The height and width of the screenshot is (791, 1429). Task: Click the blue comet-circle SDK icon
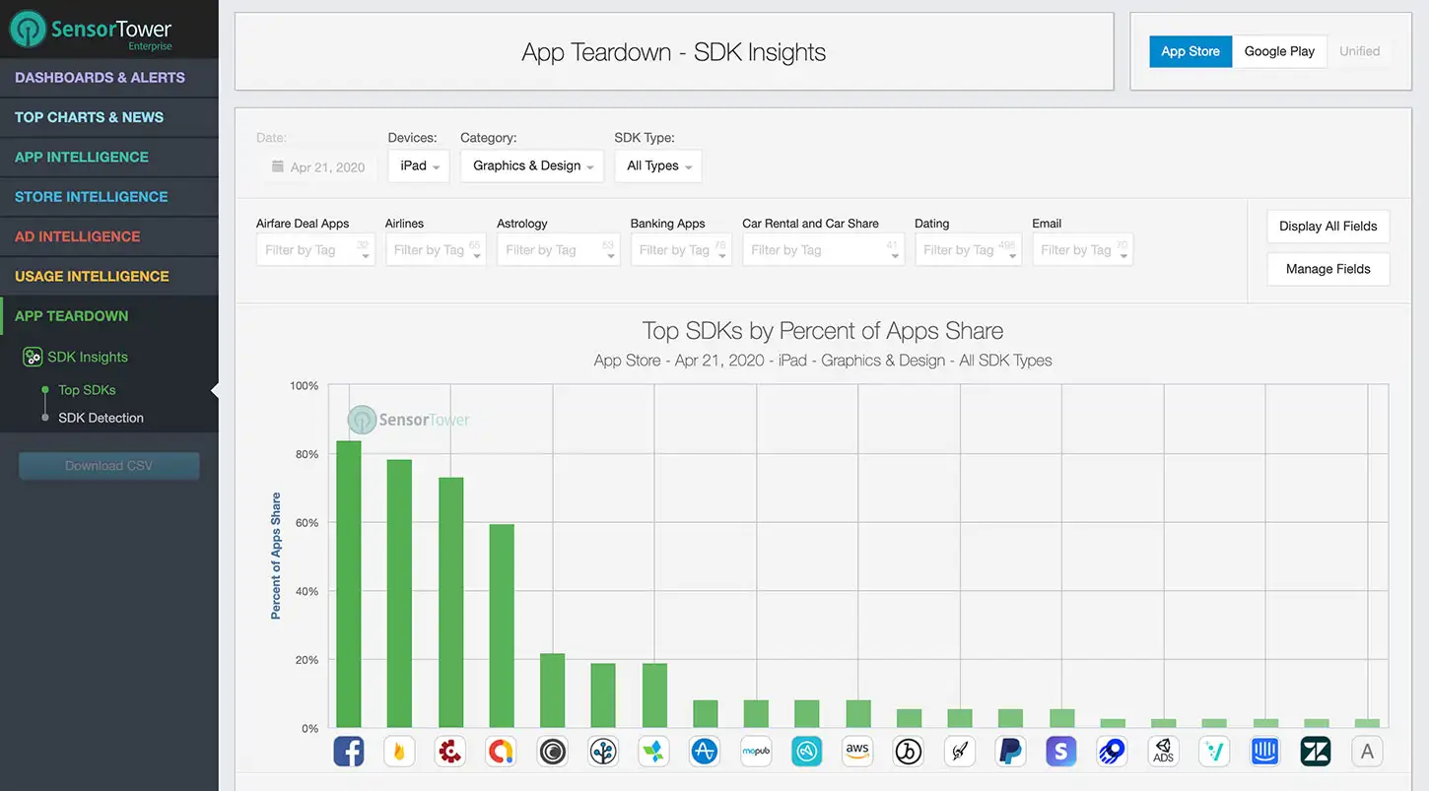click(x=1113, y=752)
